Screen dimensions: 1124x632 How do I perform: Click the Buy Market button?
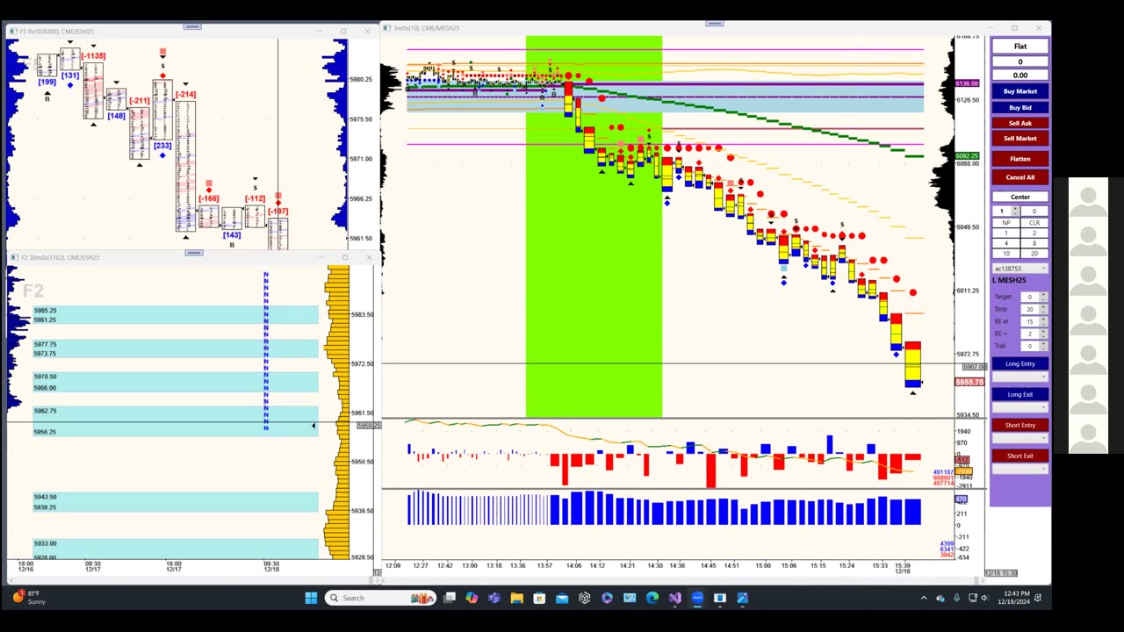1020,91
